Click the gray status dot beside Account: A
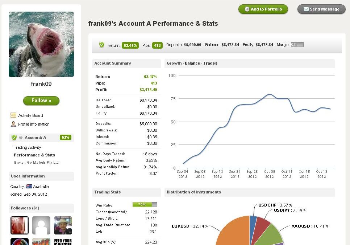The image size is (350, 245). coord(21,138)
